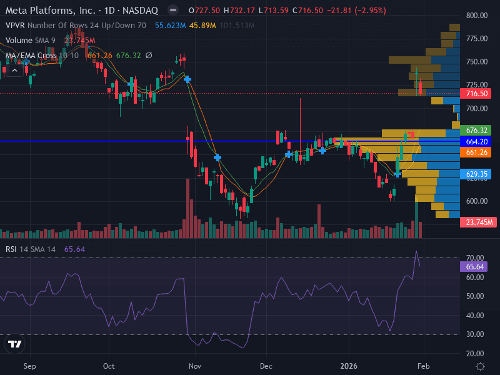
Task: Click the 70.00 RSI scale label
Action: 475,257
